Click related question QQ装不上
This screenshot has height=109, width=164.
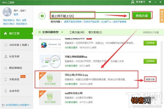coord(106,22)
